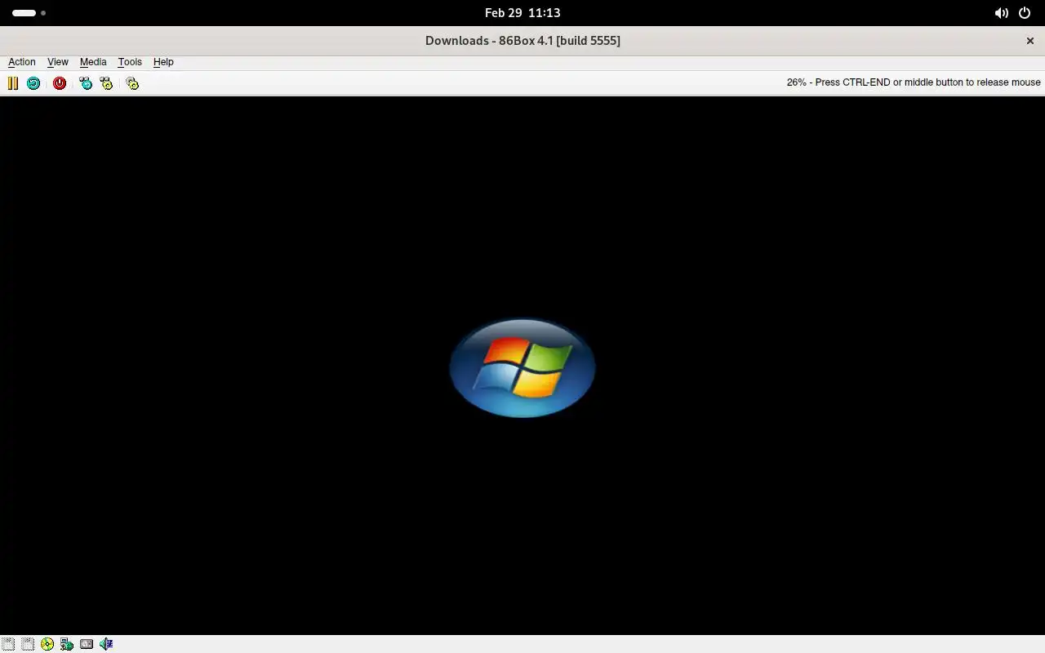Close the 86Box window
Viewport: 1045px width, 653px height.
tap(1030, 41)
